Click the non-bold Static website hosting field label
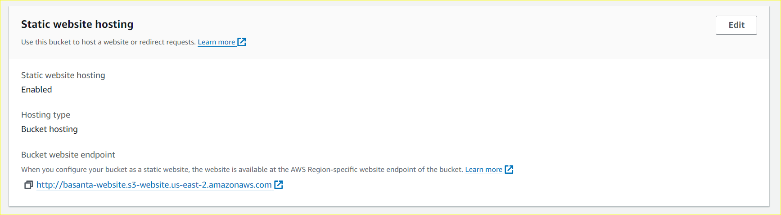This screenshot has height=215, width=781. (63, 75)
